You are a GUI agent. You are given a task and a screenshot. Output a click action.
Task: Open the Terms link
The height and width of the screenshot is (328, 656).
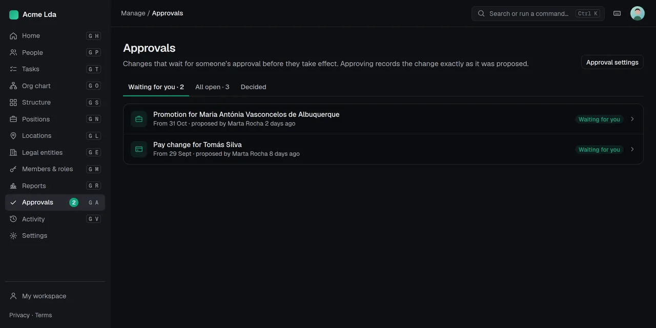[44, 315]
